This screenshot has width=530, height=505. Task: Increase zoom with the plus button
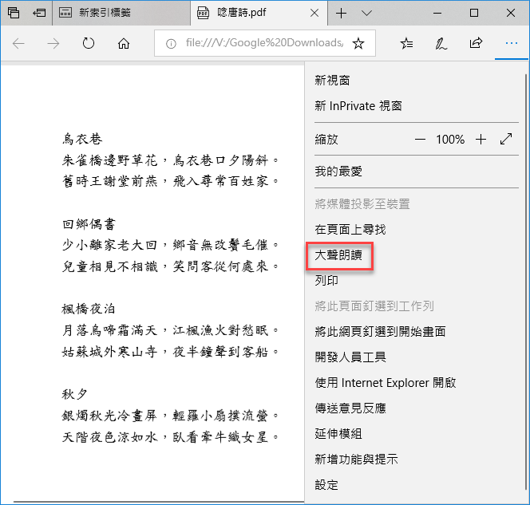[x=481, y=139]
